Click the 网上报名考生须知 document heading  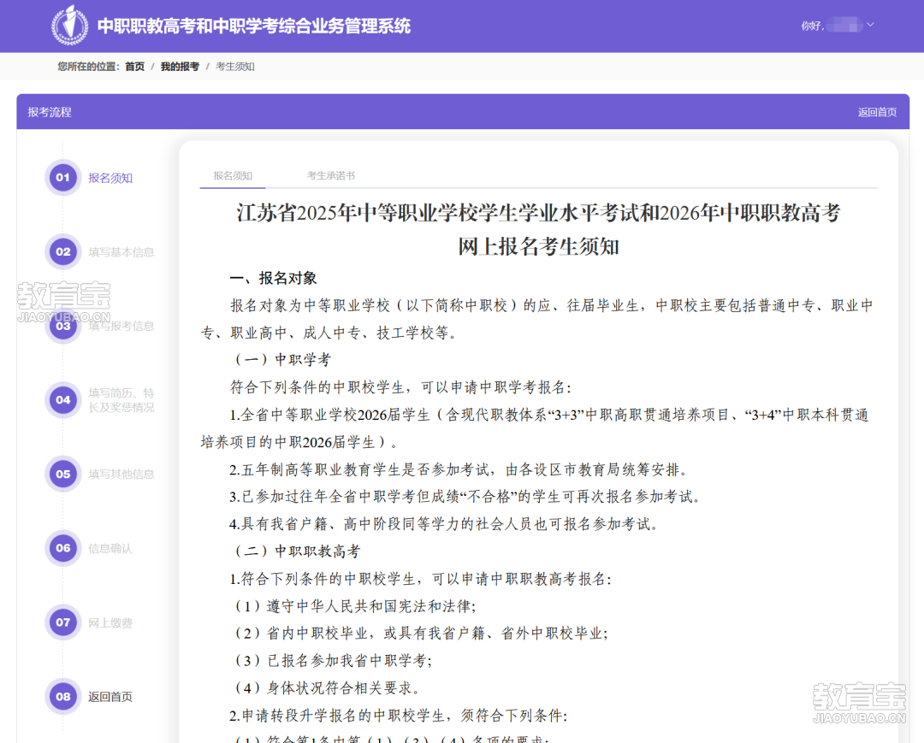[x=539, y=247]
